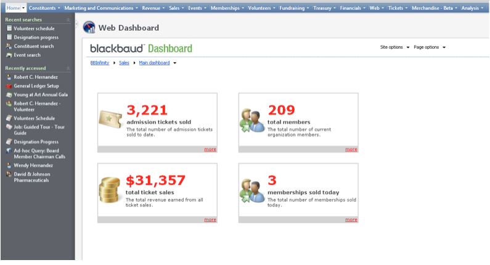Open Designation progress recent search
The height and width of the screenshot is (265, 490).
coord(36,37)
